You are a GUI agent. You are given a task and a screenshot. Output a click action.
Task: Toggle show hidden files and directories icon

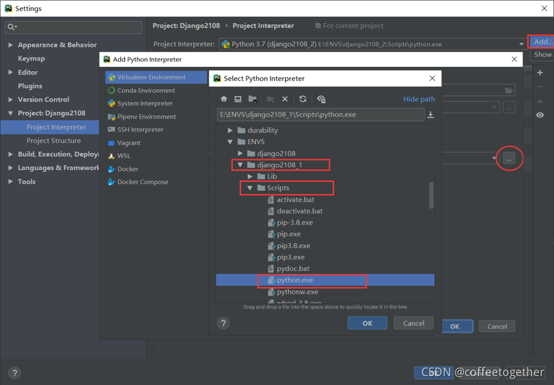tap(321, 99)
